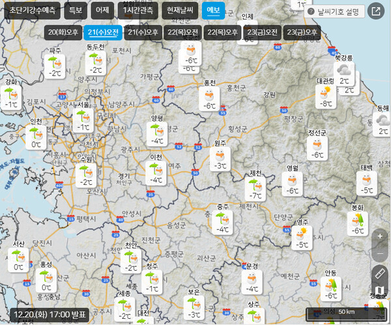Click the 보은 weather icon
Viewport: 391px width, 326px height.
click(194, 308)
